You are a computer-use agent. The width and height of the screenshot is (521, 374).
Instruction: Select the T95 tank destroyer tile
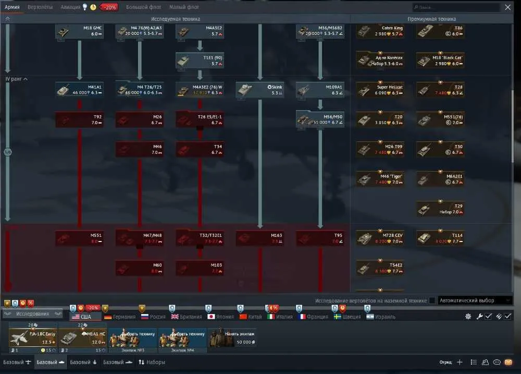click(x=320, y=238)
